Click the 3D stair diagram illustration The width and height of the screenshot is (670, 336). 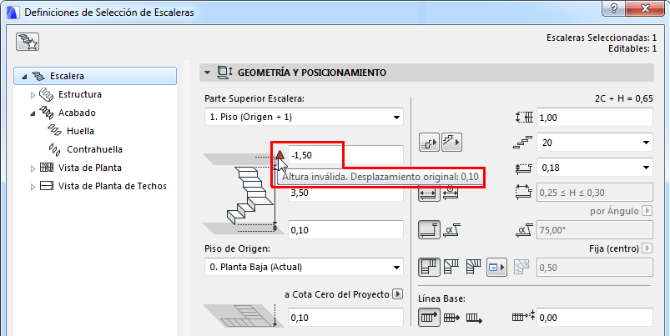click(x=244, y=194)
